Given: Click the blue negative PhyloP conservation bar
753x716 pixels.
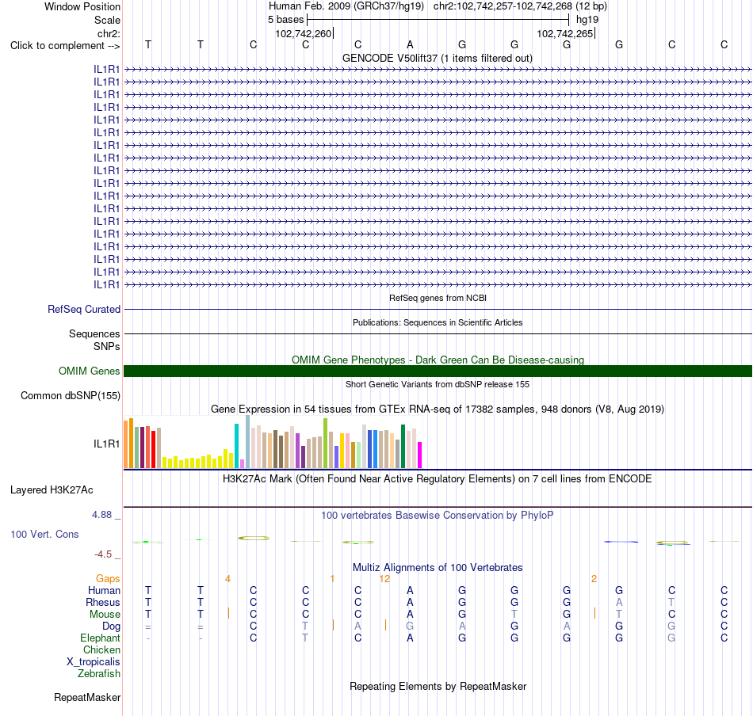Looking at the screenshot, I should pos(621,542).
